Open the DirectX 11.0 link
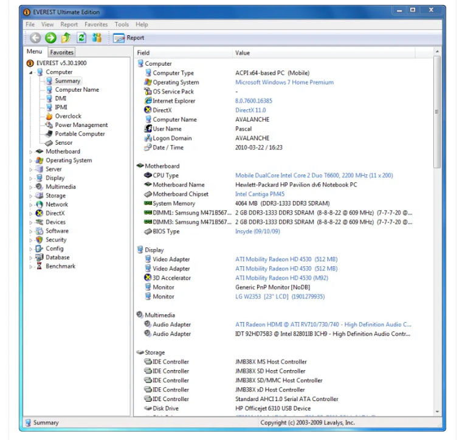 point(250,110)
